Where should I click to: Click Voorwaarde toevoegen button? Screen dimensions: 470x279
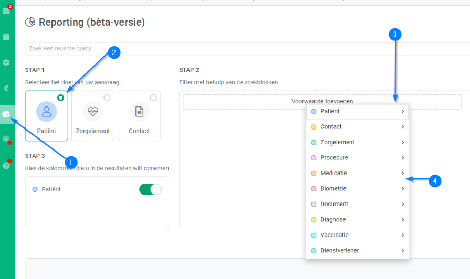point(322,101)
